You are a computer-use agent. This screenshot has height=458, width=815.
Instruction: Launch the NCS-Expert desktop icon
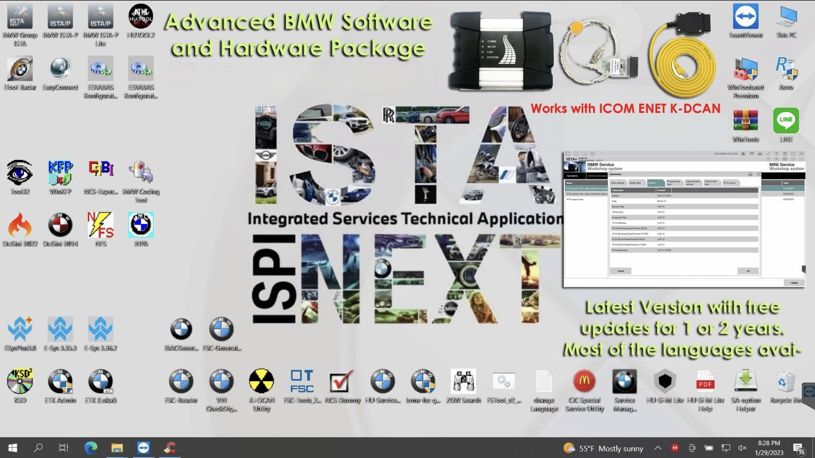point(100,173)
